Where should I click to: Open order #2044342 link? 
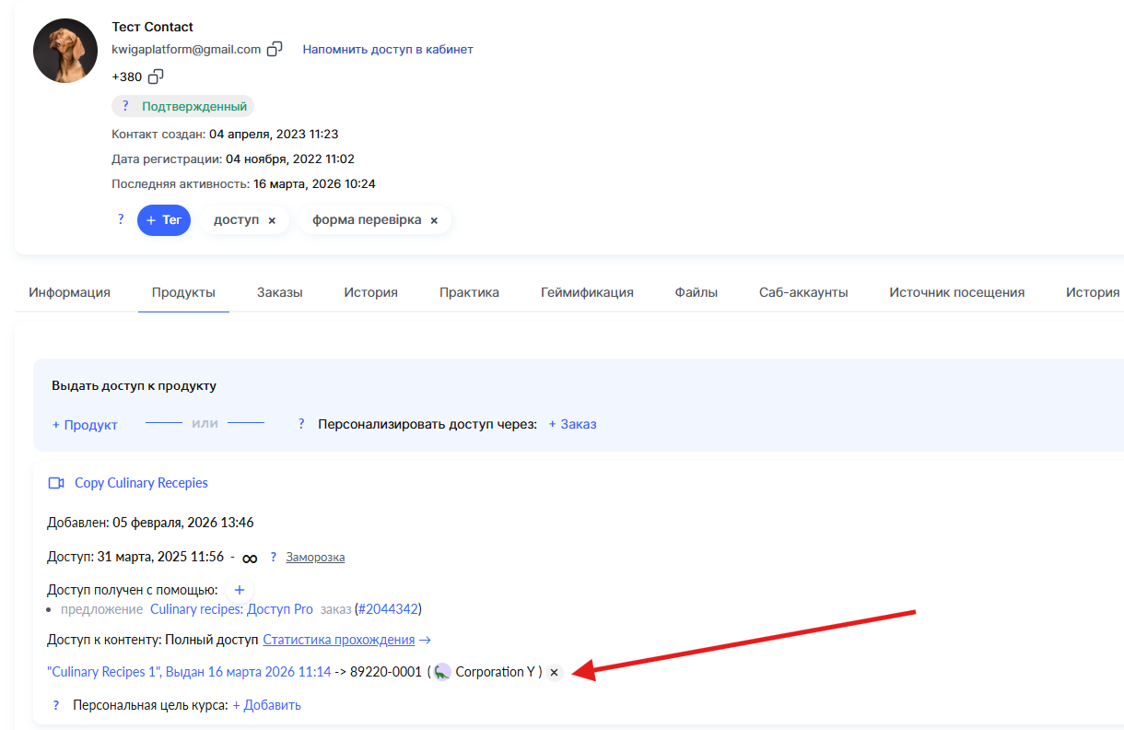[388, 609]
